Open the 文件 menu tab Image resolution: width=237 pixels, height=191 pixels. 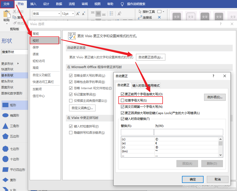pyautogui.click(x=7, y=4)
